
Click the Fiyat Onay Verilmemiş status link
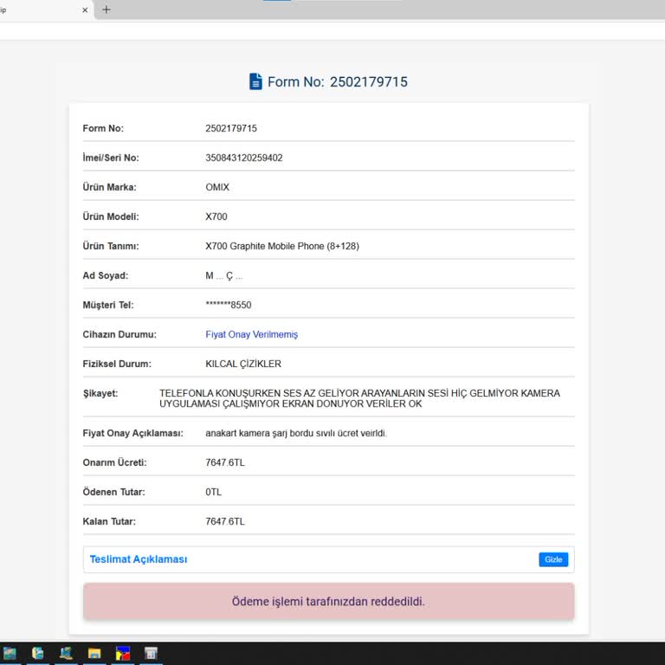(x=251, y=334)
